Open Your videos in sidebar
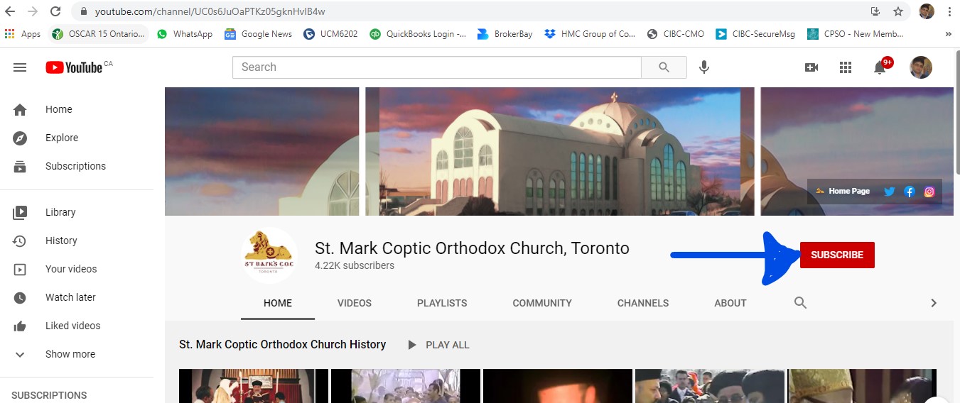The width and height of the screenshot is (960, 403). (77, 269)
